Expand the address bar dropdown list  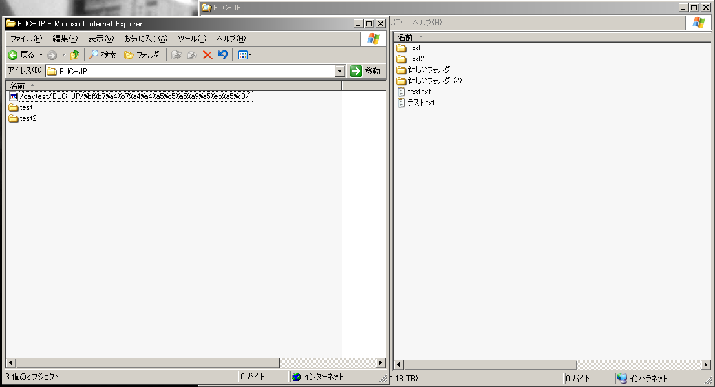click(339, 71)
